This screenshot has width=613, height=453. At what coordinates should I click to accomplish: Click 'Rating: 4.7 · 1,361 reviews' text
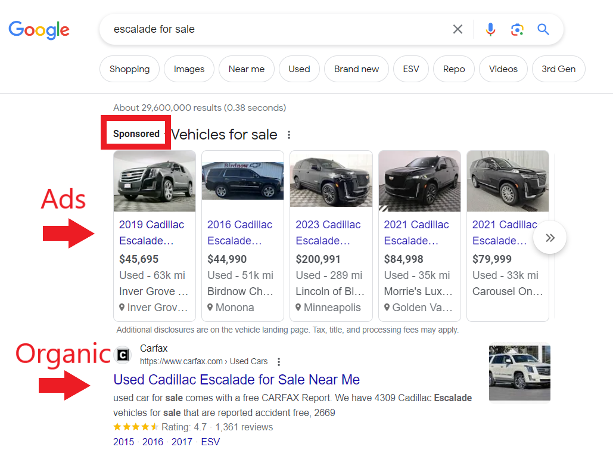217,427
